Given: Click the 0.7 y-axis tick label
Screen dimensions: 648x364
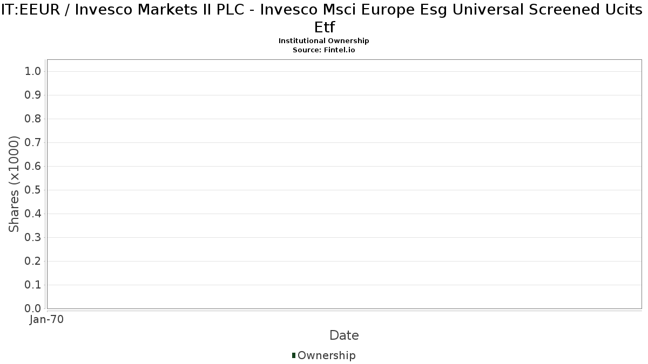Looking at the screenshot, I should (33, 143).
